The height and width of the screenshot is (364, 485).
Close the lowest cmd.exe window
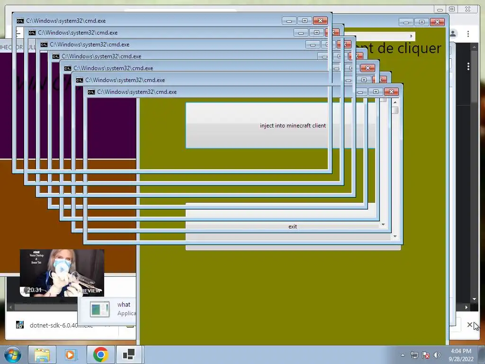(x=391, y=91)
